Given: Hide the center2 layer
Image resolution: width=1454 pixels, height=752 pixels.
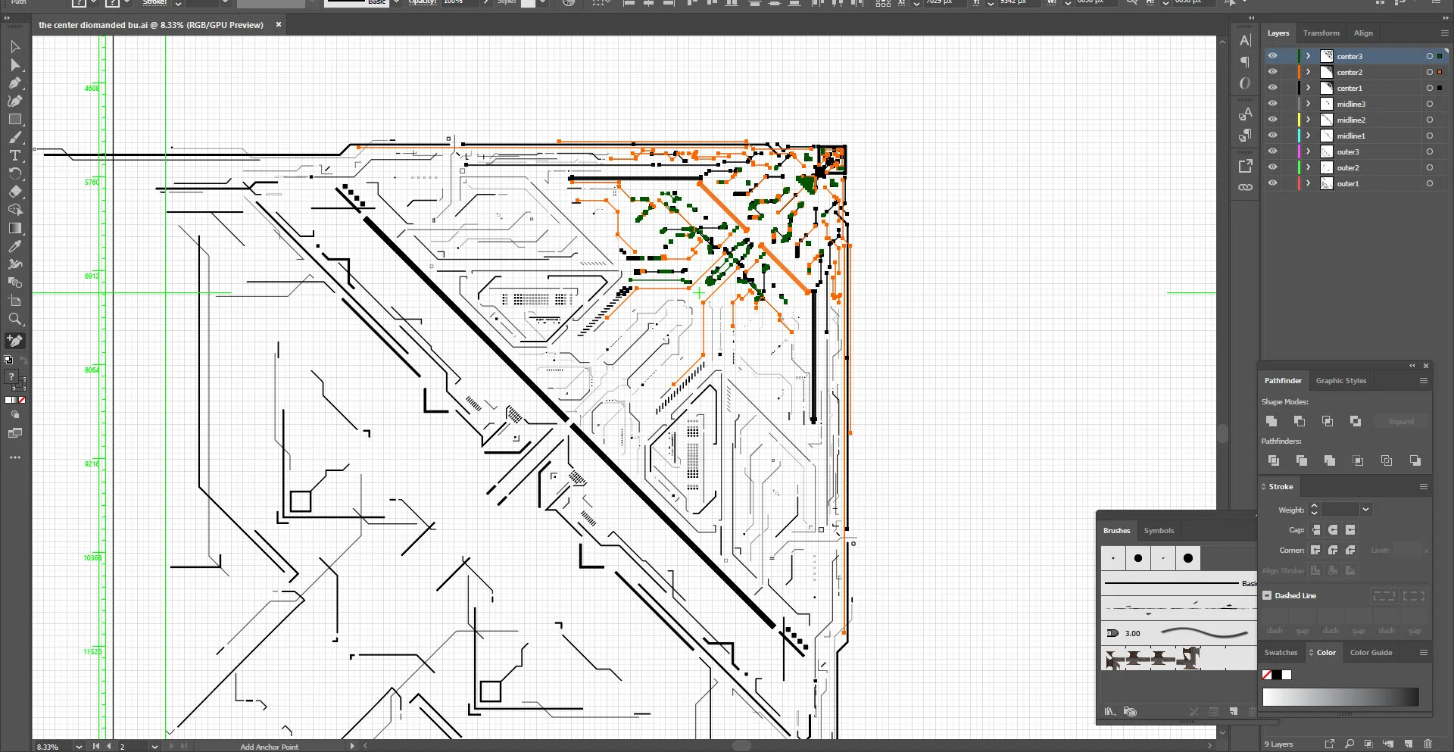Looking at the screenshot, I should pyautogui.click(x=1272, y=72).
